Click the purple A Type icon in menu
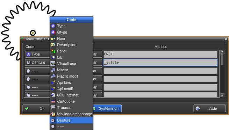The height and width of the screenshot is (130, 229). click(x=53, y=26)
